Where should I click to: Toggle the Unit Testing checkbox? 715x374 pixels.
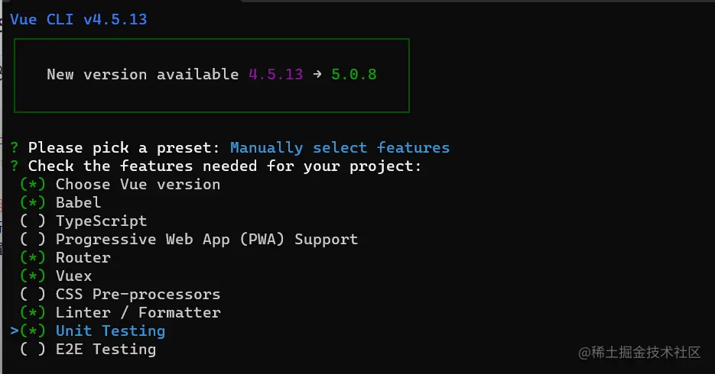[33, 331]
